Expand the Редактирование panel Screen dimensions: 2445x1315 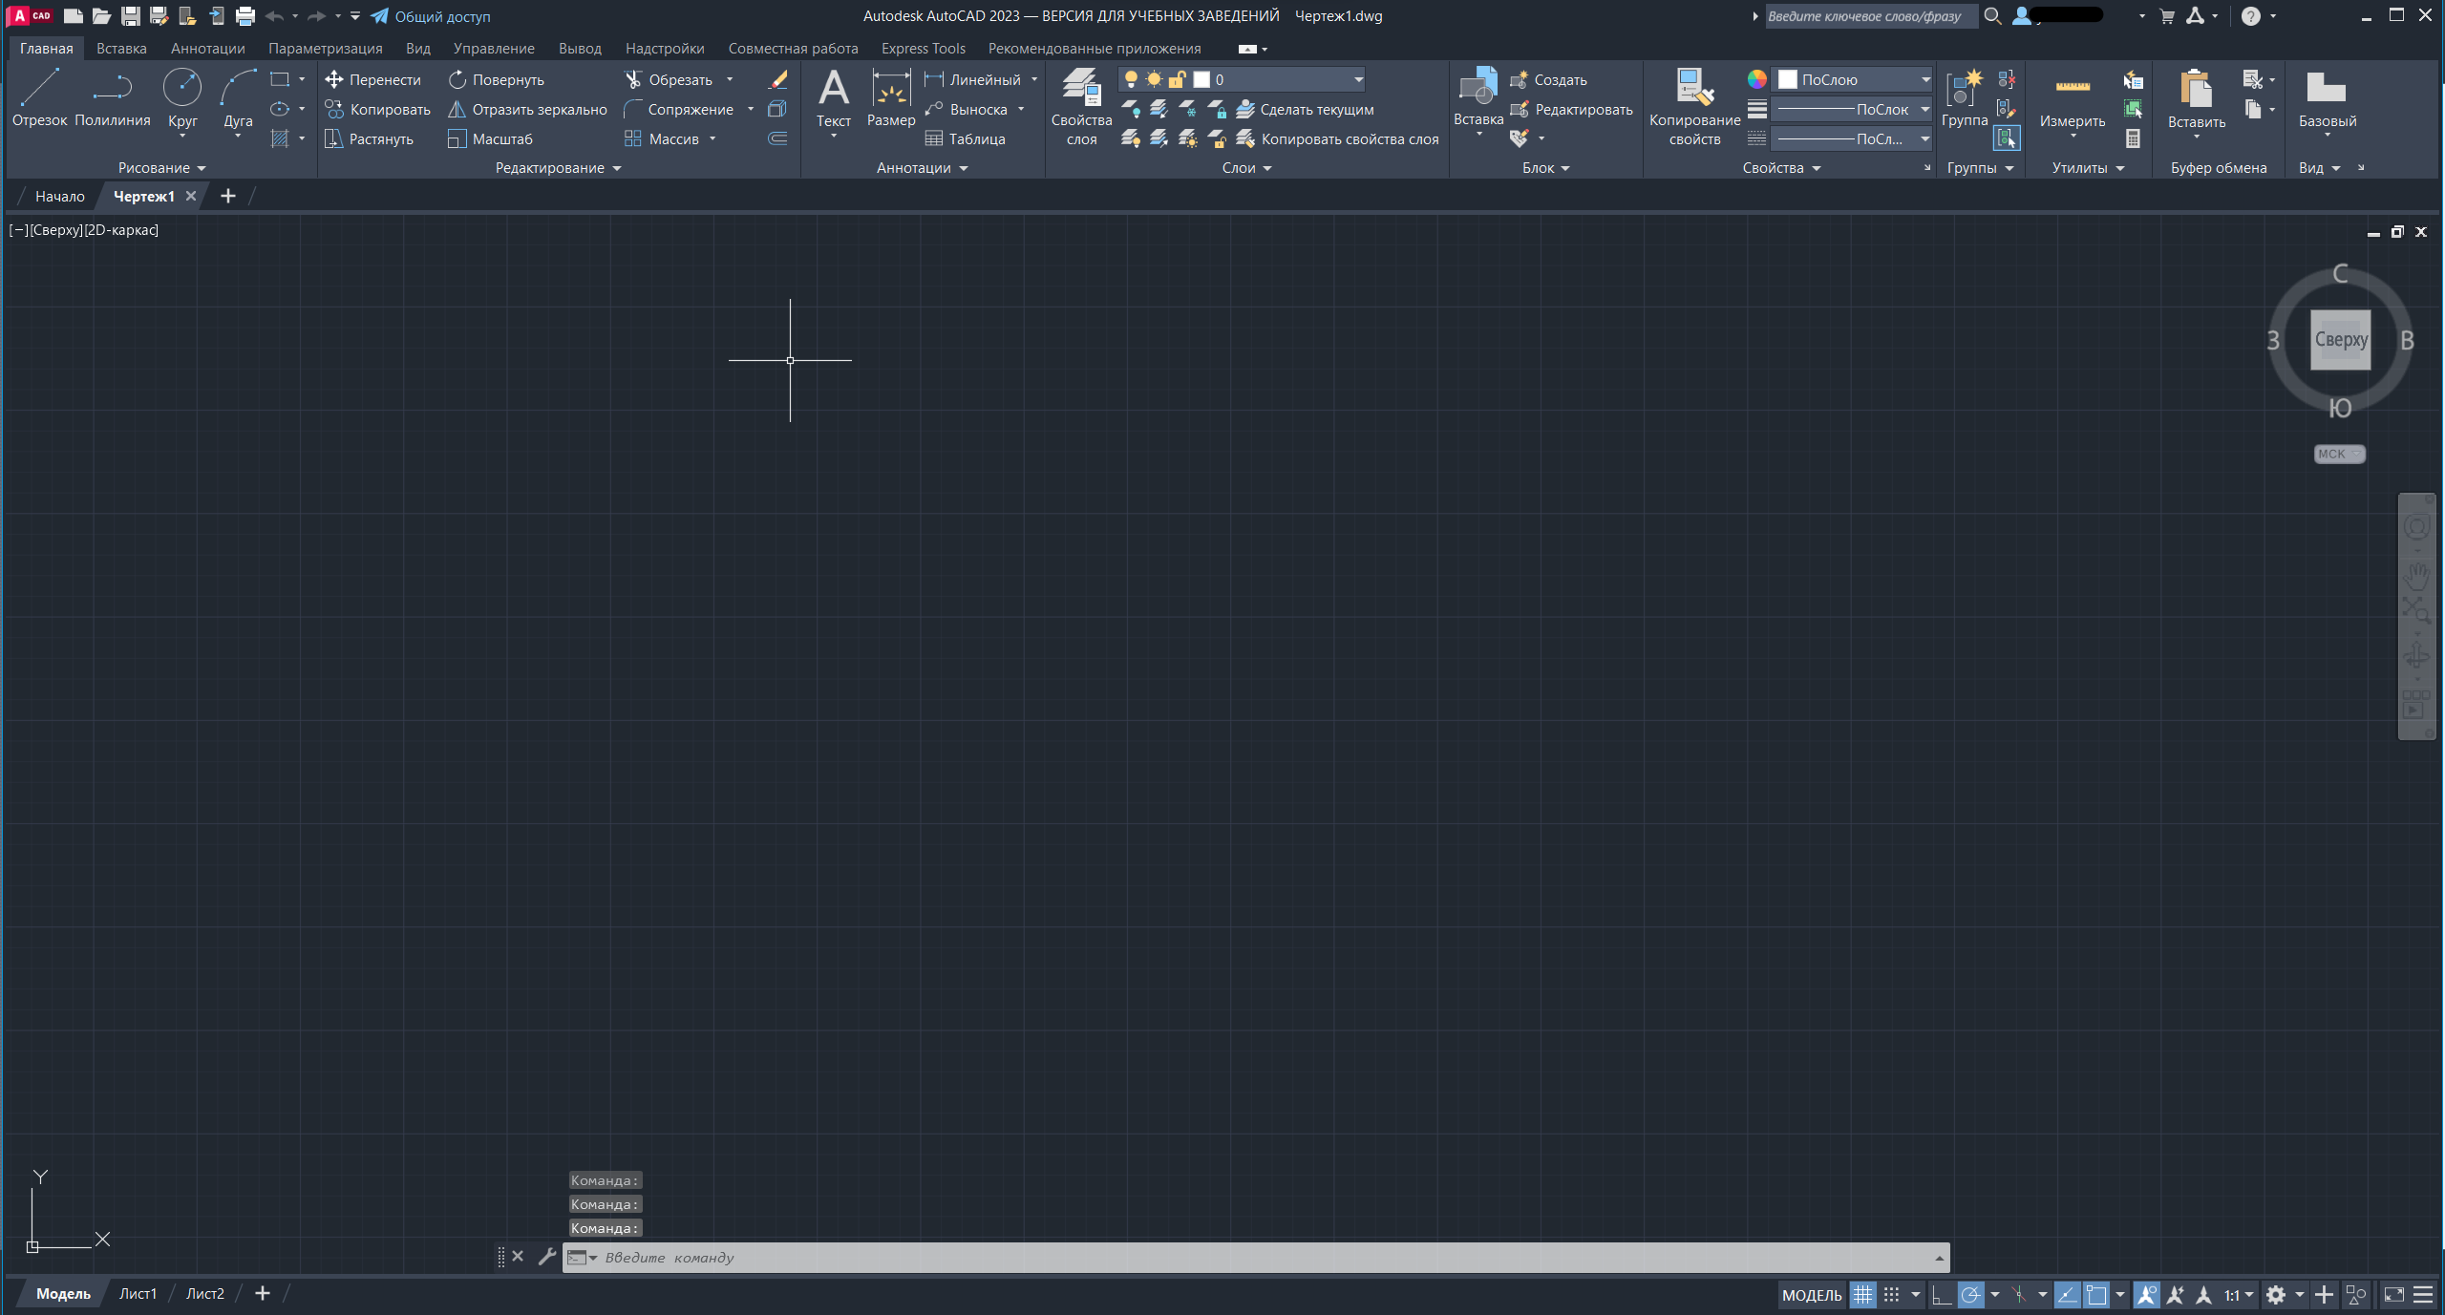tap(558, 168)
